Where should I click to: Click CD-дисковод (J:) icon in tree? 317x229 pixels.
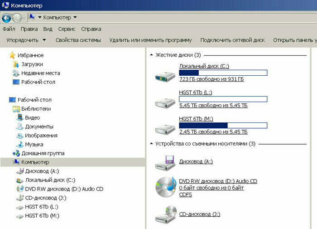[20, 198]
